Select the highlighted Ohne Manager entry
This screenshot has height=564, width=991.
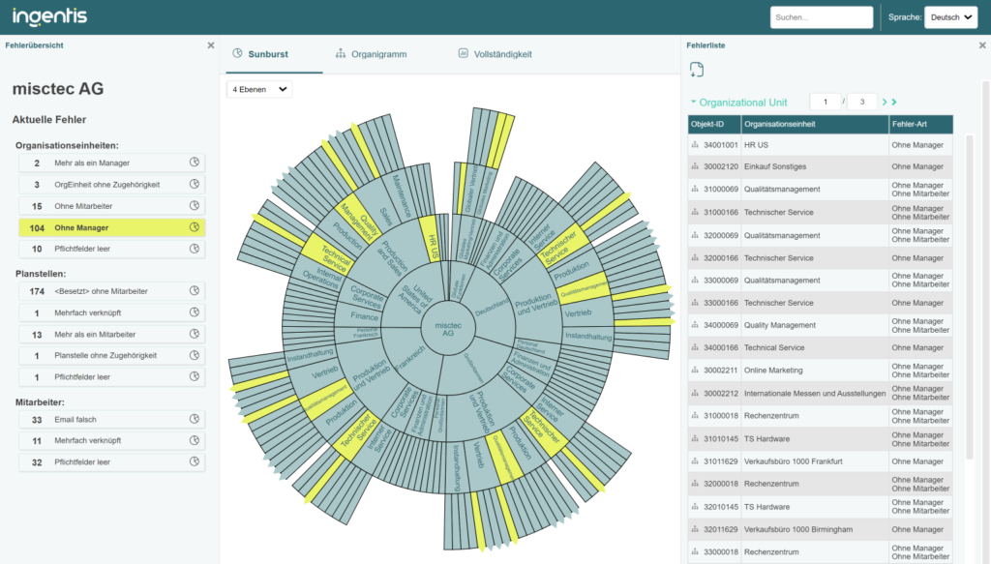(x=112, y=227)
